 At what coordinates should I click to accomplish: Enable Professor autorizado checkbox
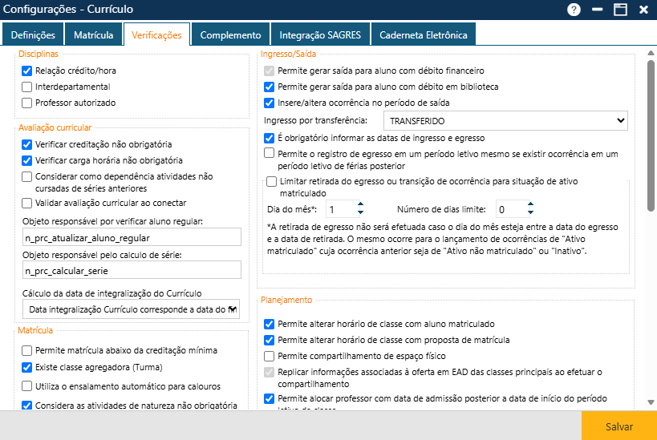26,103
